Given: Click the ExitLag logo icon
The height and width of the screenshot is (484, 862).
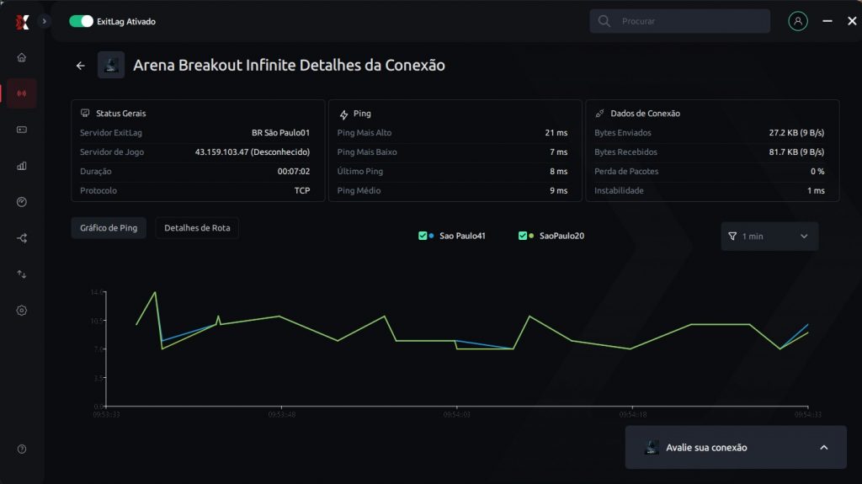Looking at the screenshot, I should pos(22,21).
